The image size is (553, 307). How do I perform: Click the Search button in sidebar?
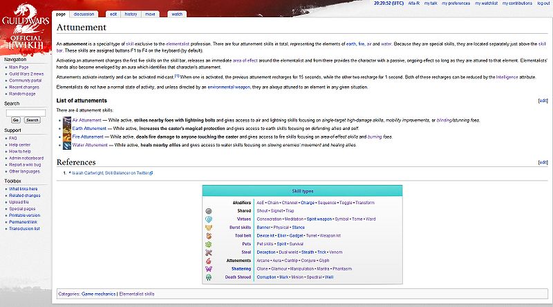tap(32, 120)
